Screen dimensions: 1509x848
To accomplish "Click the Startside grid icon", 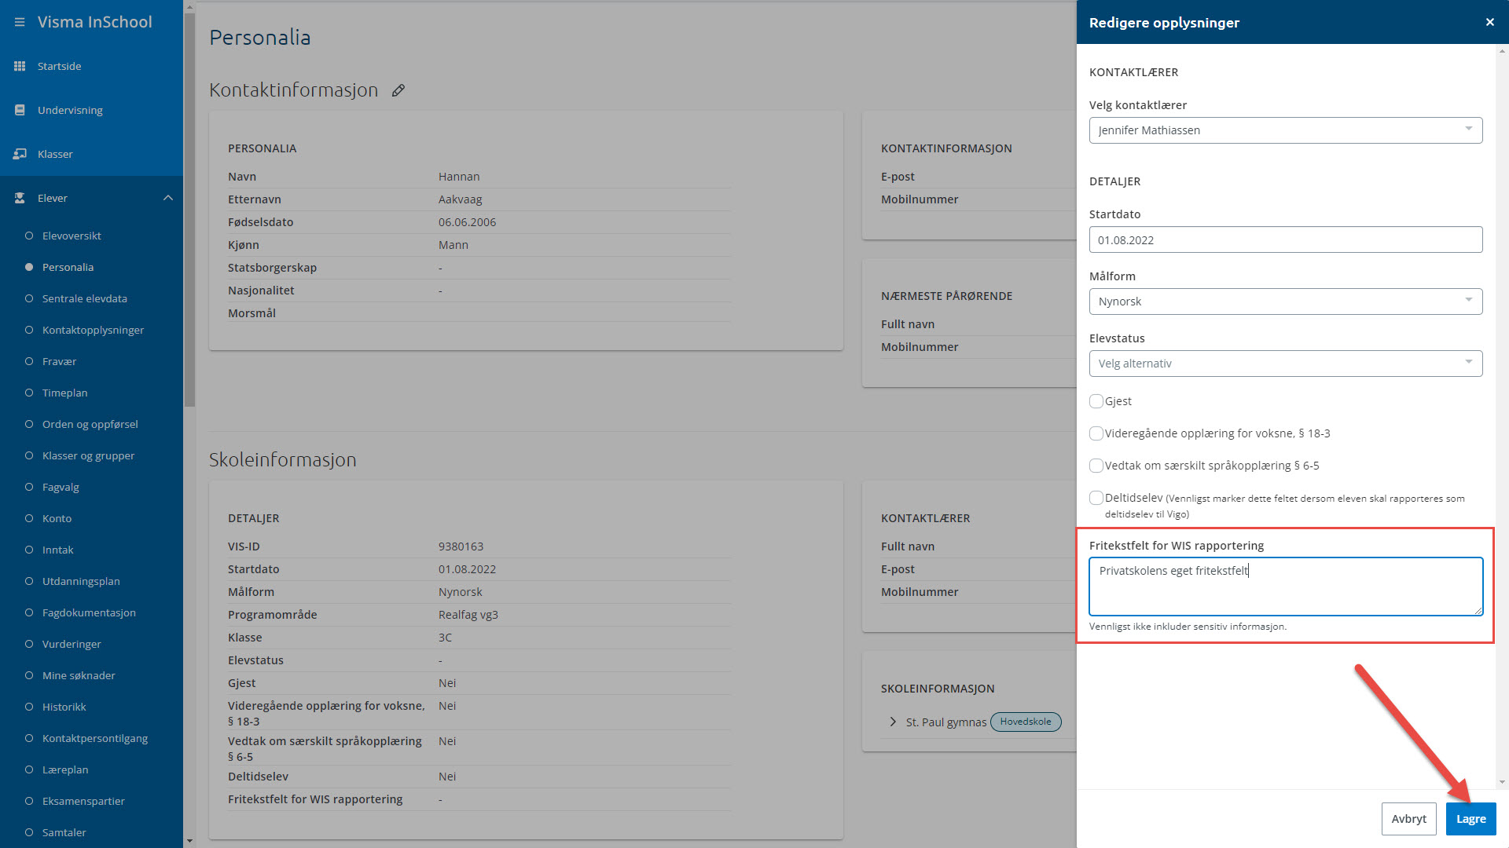I will 20,66.
